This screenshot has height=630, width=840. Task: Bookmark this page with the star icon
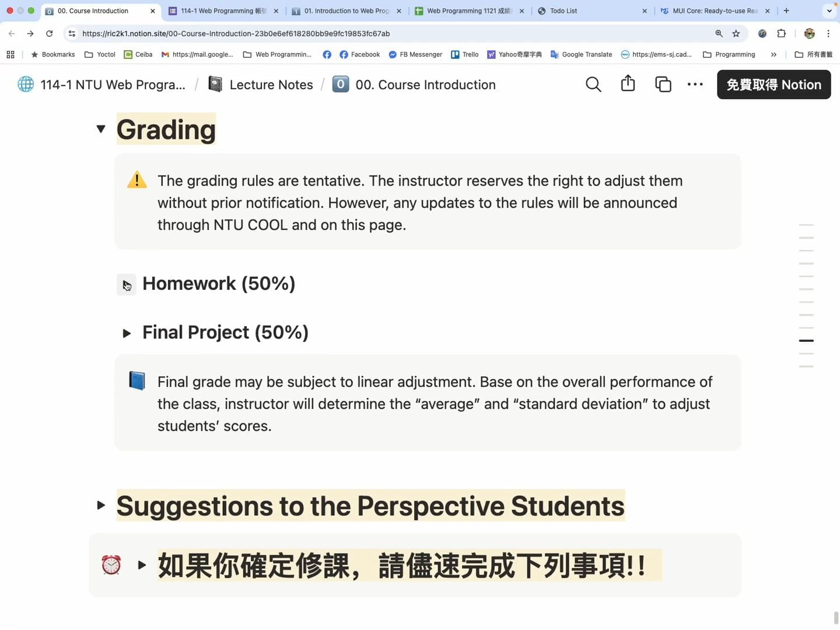(x=736, y=34)
